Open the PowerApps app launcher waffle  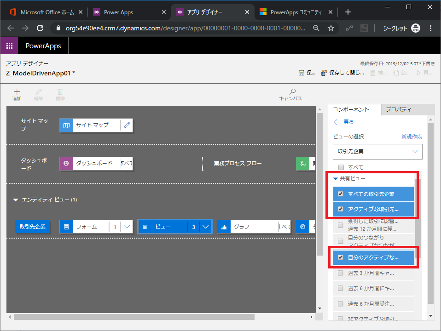[9, 46]
